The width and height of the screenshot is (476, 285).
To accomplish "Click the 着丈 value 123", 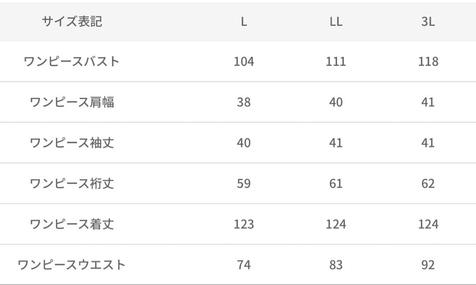I will pos(244,224).
